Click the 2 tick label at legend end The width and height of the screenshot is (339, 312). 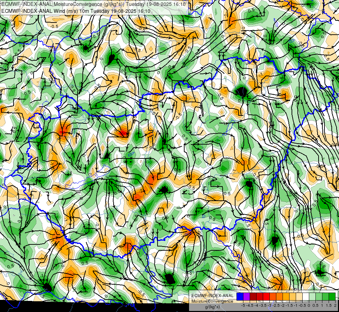pos(335,305)
